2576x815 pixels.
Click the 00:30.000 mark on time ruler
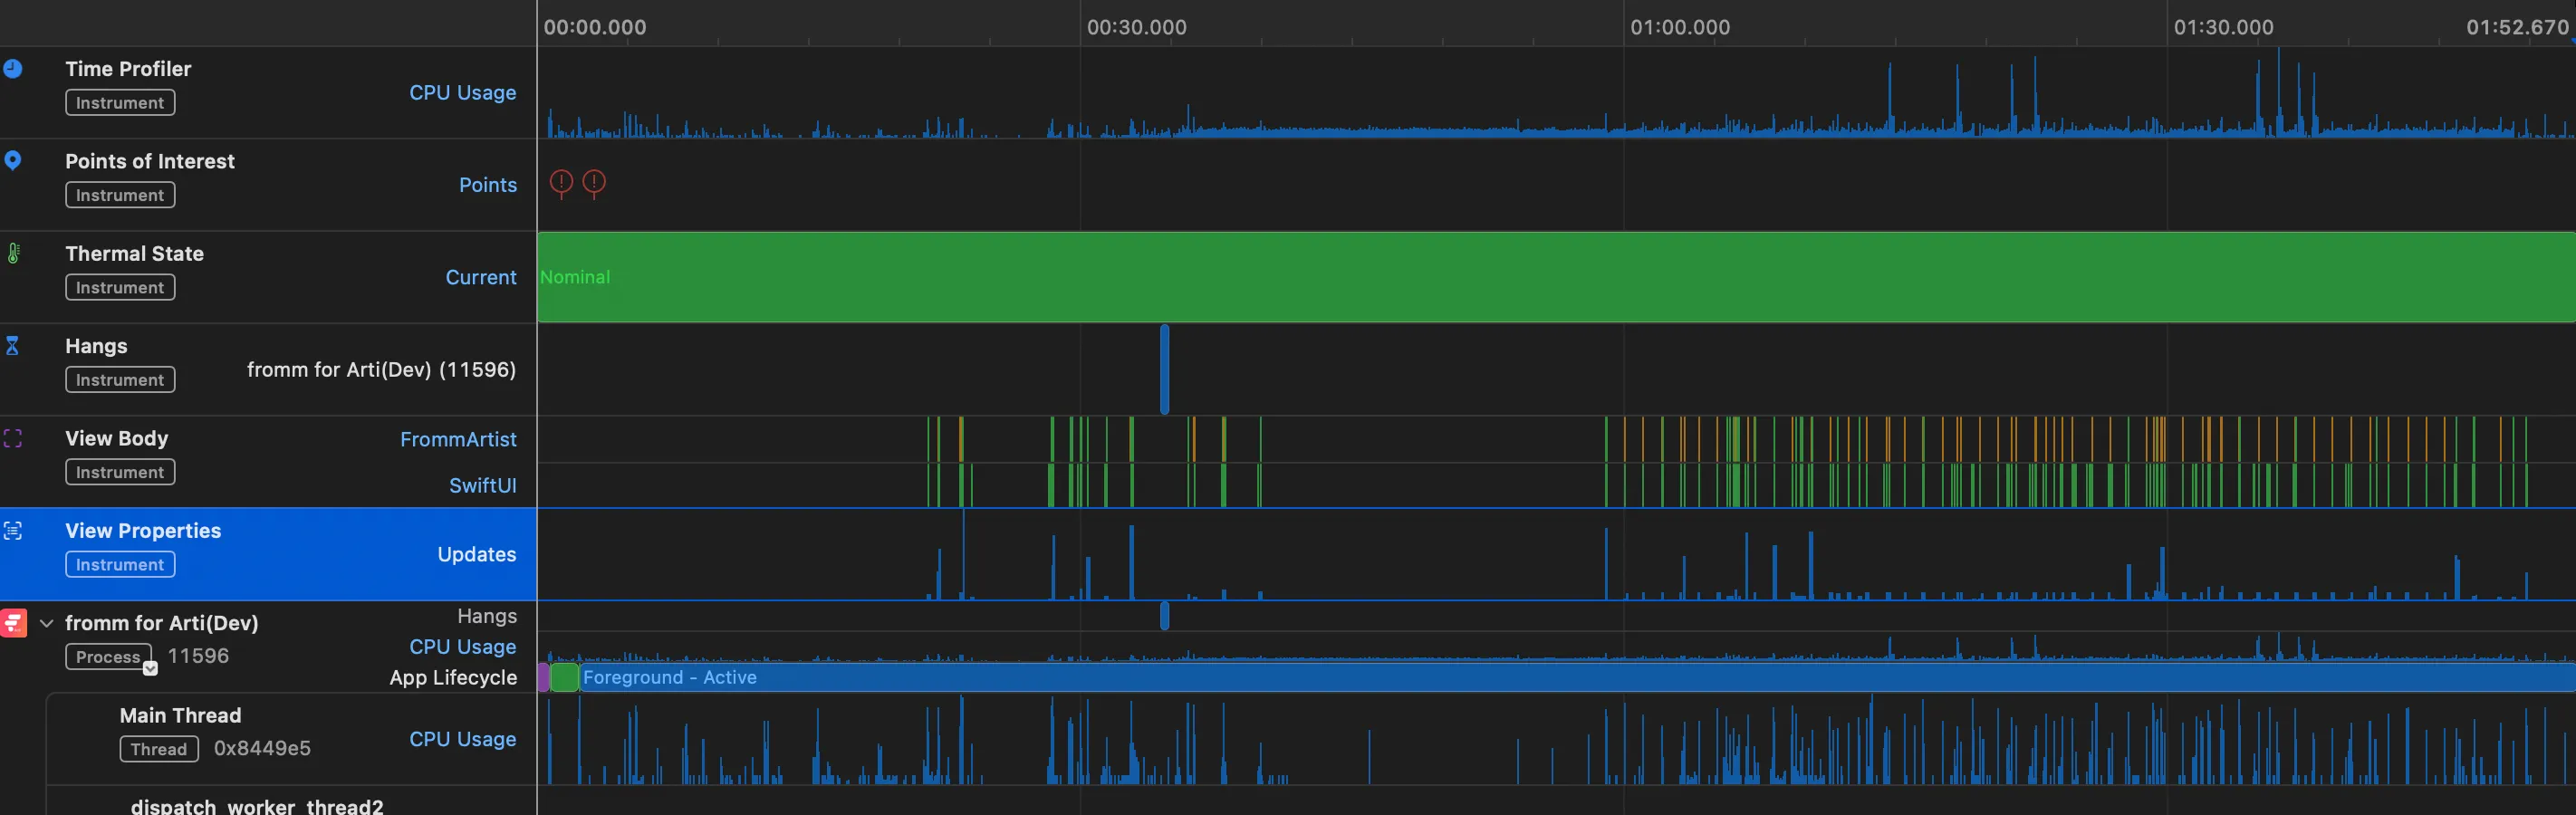coord(1136,27)
